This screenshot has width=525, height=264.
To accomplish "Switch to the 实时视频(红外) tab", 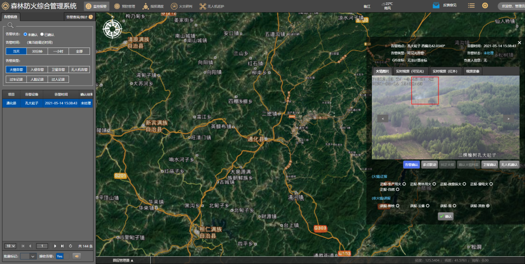I will 444,71.
